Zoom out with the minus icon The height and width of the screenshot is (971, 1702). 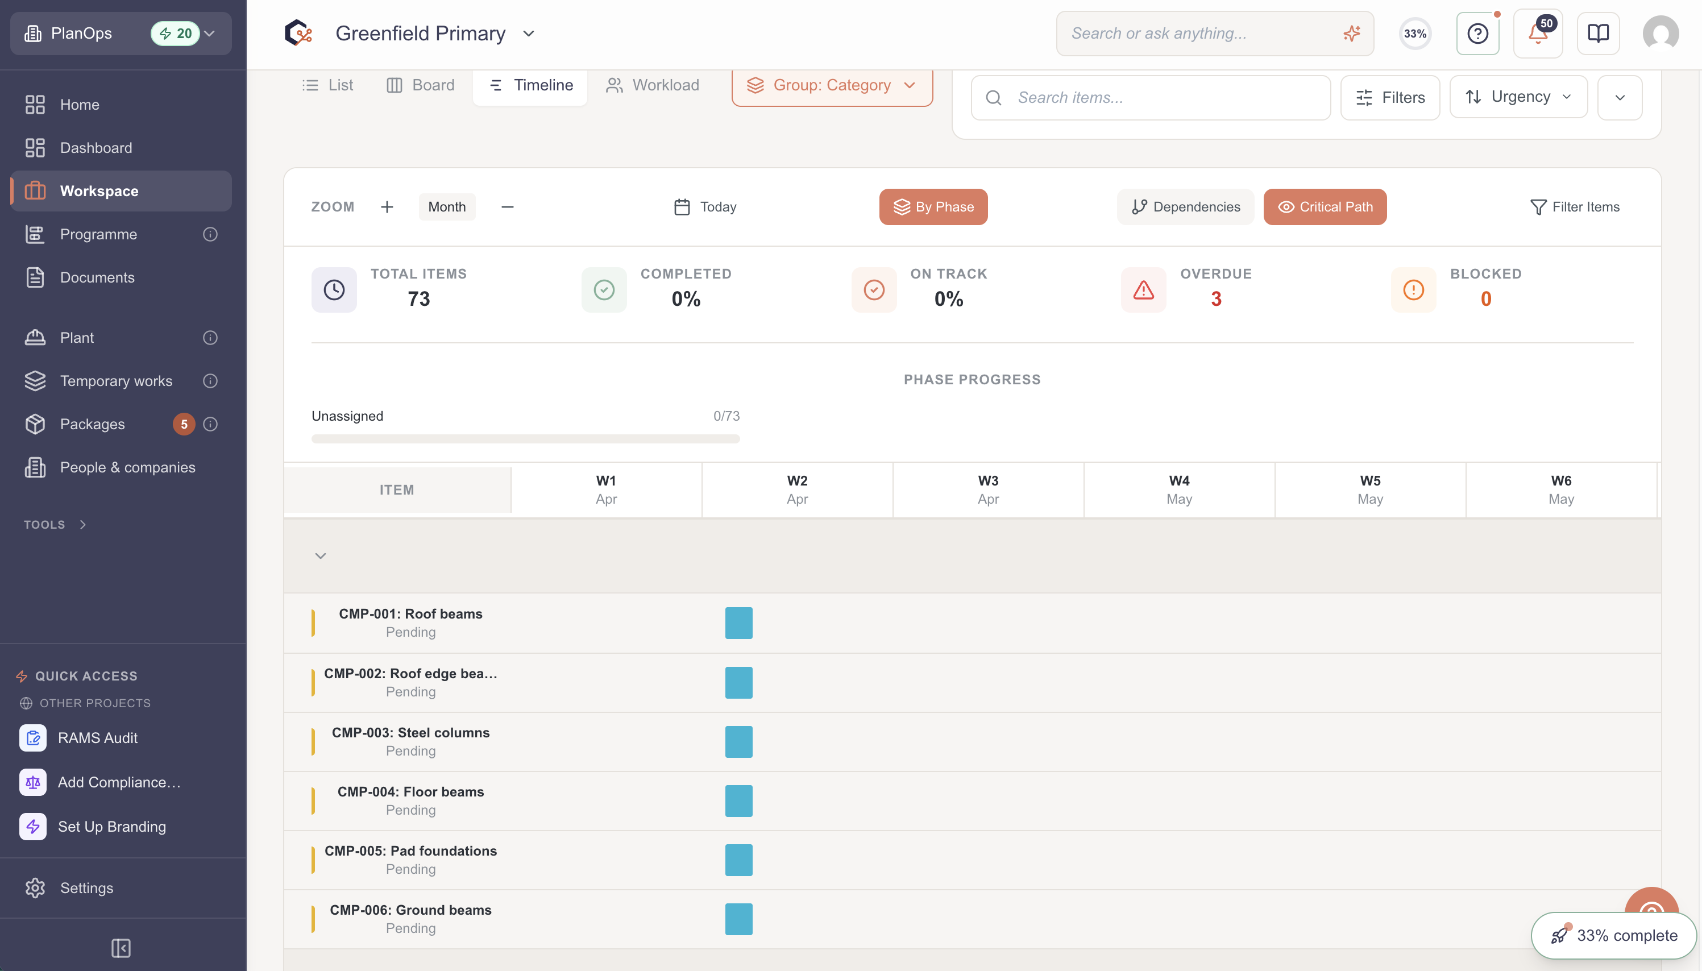click(507, 207)
